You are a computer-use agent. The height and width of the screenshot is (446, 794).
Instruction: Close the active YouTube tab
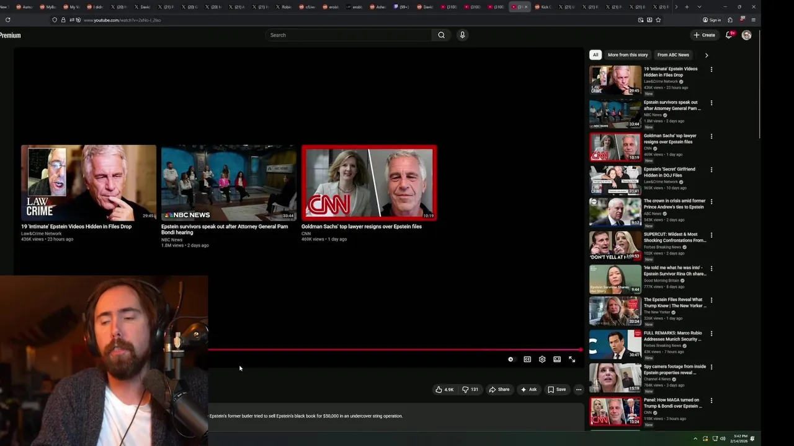coord(527,7)
